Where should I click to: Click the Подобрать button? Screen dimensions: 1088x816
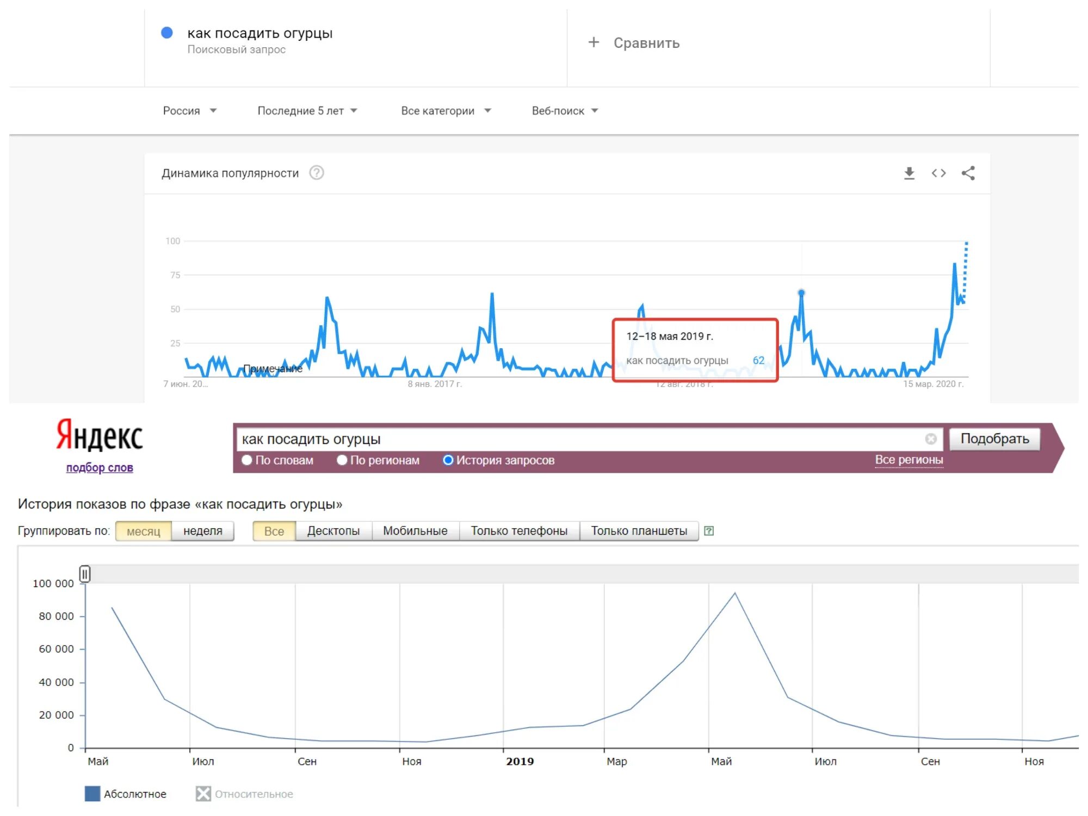(x=994, y=439)
